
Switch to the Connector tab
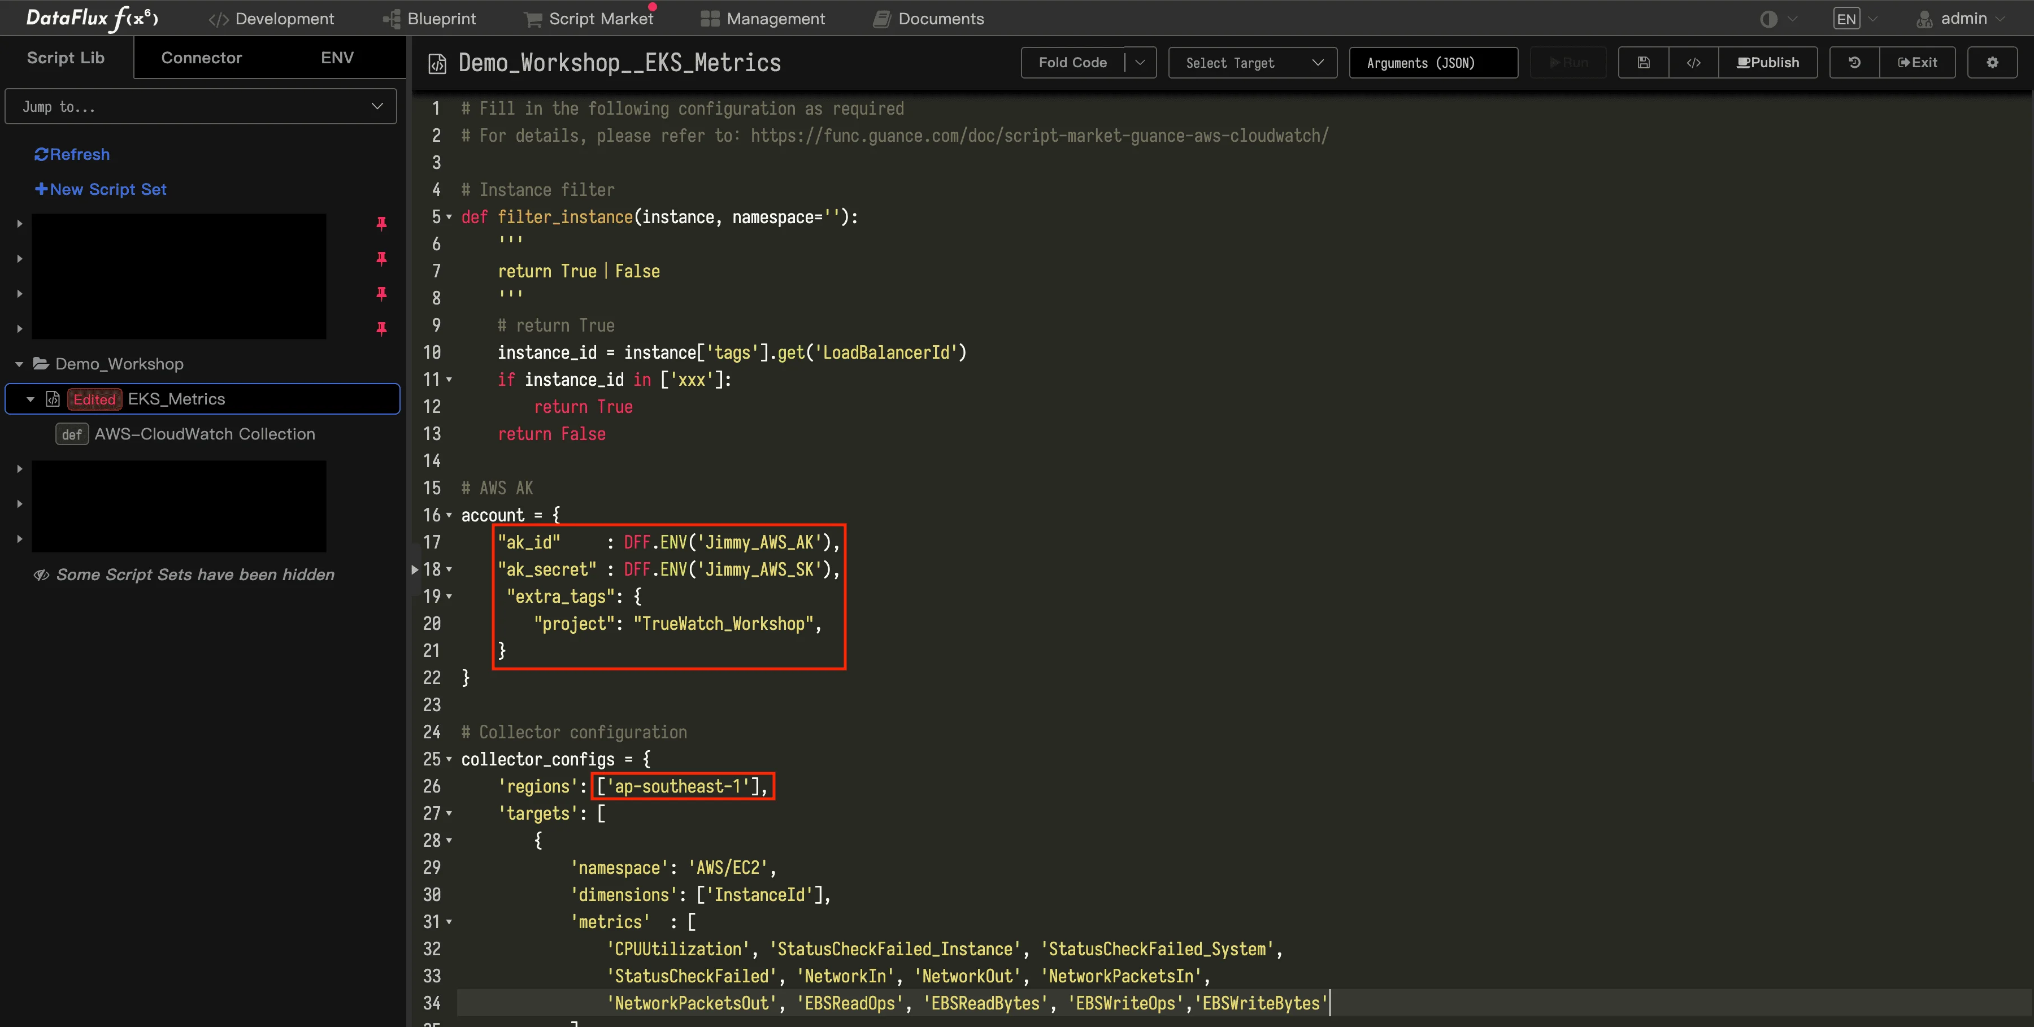coord(201,58)
